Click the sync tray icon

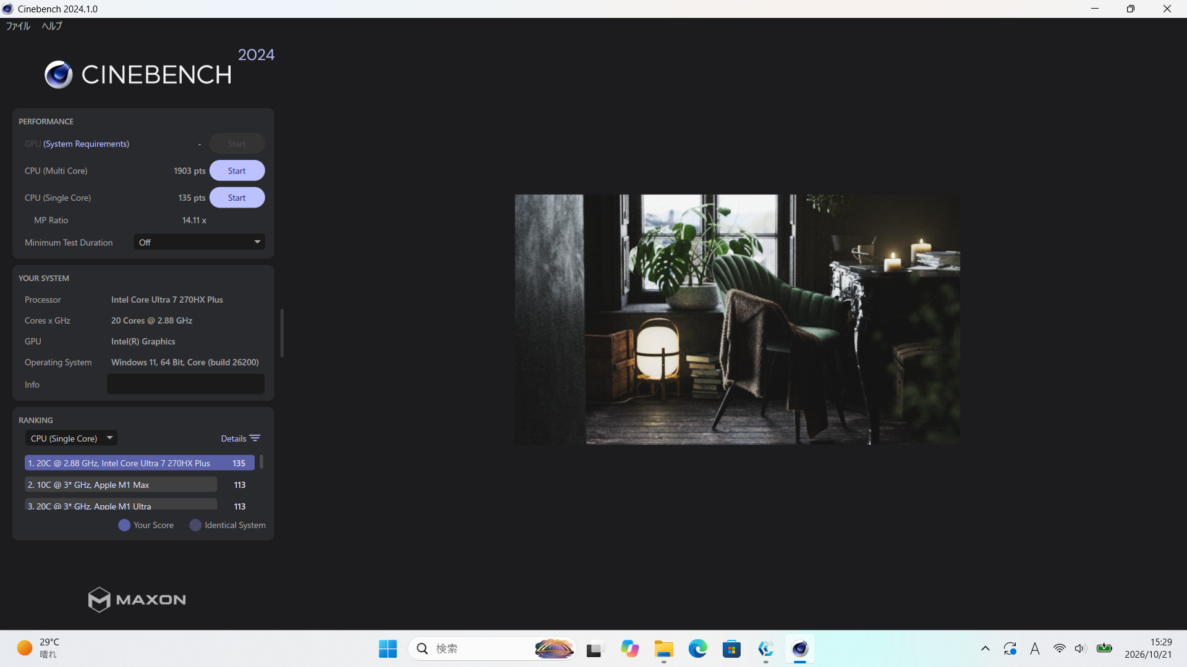(x=1010, y=648)
